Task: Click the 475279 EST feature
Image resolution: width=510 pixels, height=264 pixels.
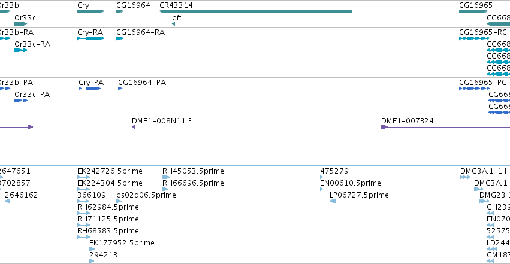Action: [x=322, y=177]
